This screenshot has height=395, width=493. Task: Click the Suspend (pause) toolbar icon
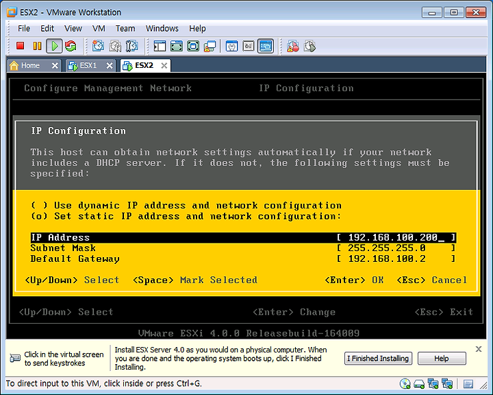coord(37,46)
